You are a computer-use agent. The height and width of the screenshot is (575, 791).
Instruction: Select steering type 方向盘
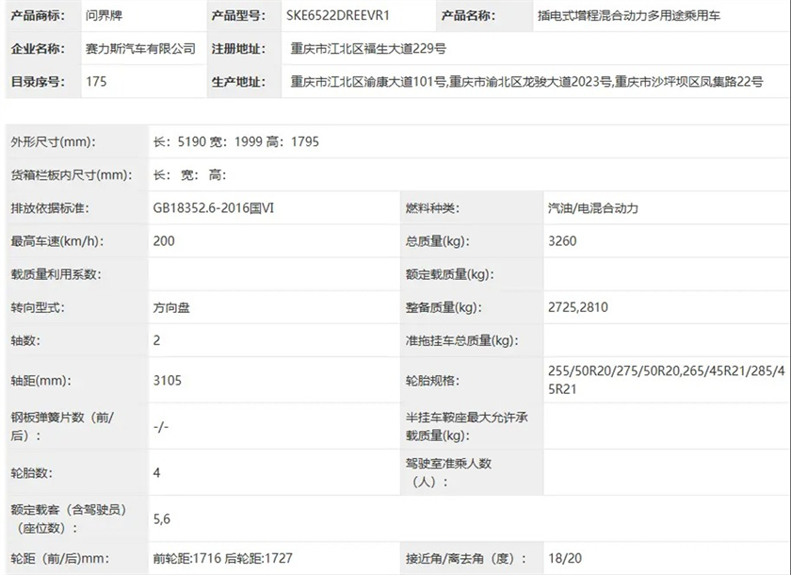[171, 307]
